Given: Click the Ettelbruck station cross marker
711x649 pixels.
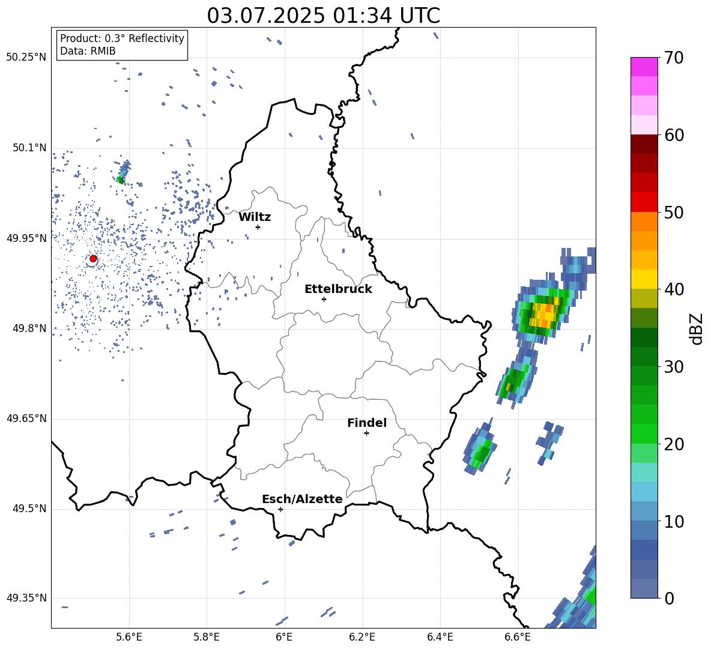Looking at the screenshot, I should pyautogui.click(x=324, y=299).
